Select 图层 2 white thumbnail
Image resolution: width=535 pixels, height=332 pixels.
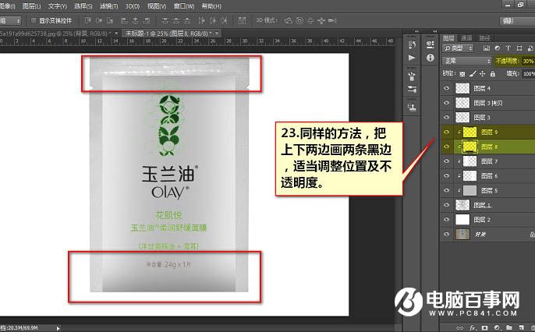462,220
